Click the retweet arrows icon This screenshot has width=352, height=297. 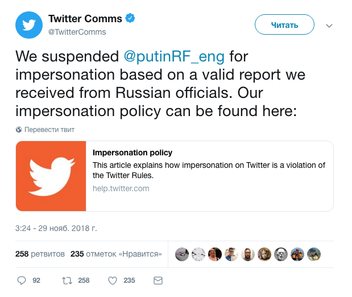pos(67,280)
